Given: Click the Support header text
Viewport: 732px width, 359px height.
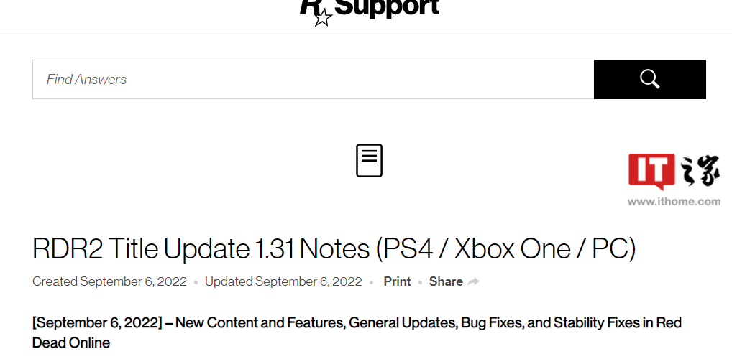Looking at the screenshot, I should pyautogui.click(x=387, y=7).
